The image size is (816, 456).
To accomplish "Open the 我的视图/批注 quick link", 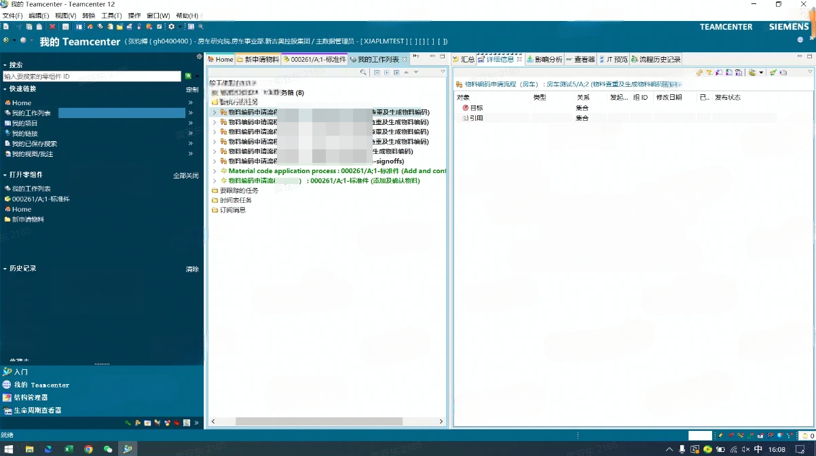I will tap(33, 154).
